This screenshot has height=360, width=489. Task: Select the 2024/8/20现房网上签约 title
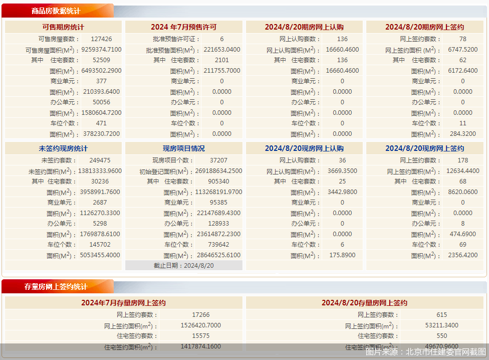[425, 148]
